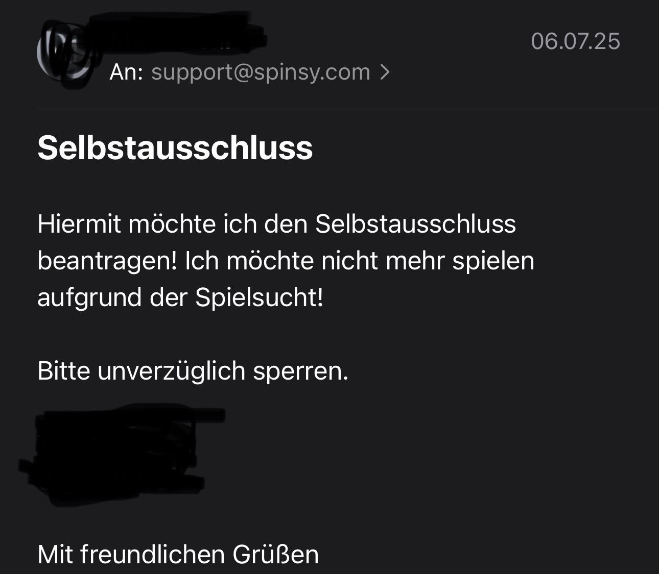The image size is (659, 574).
Task: Tap the 'Selbstausschluss' subject heading
Action: (175, 148)
